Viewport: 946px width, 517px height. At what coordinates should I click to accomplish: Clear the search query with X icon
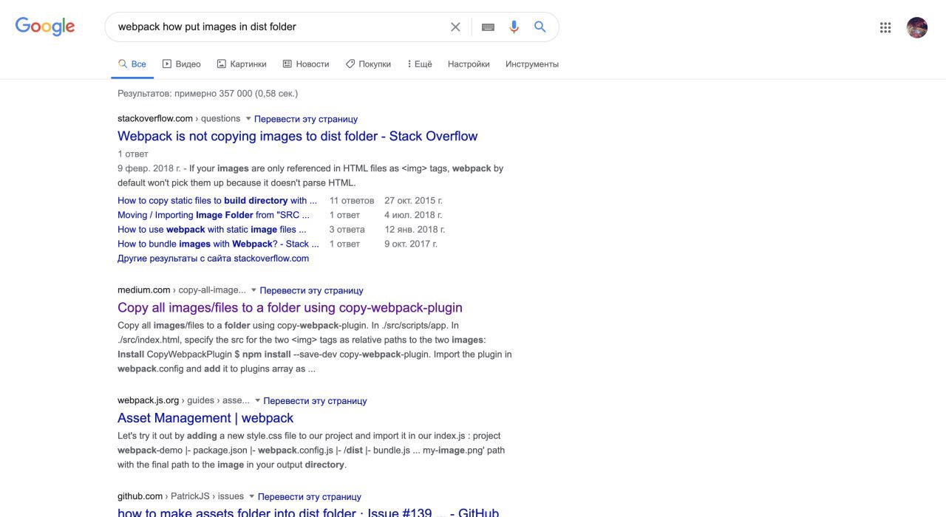point(455,27)
